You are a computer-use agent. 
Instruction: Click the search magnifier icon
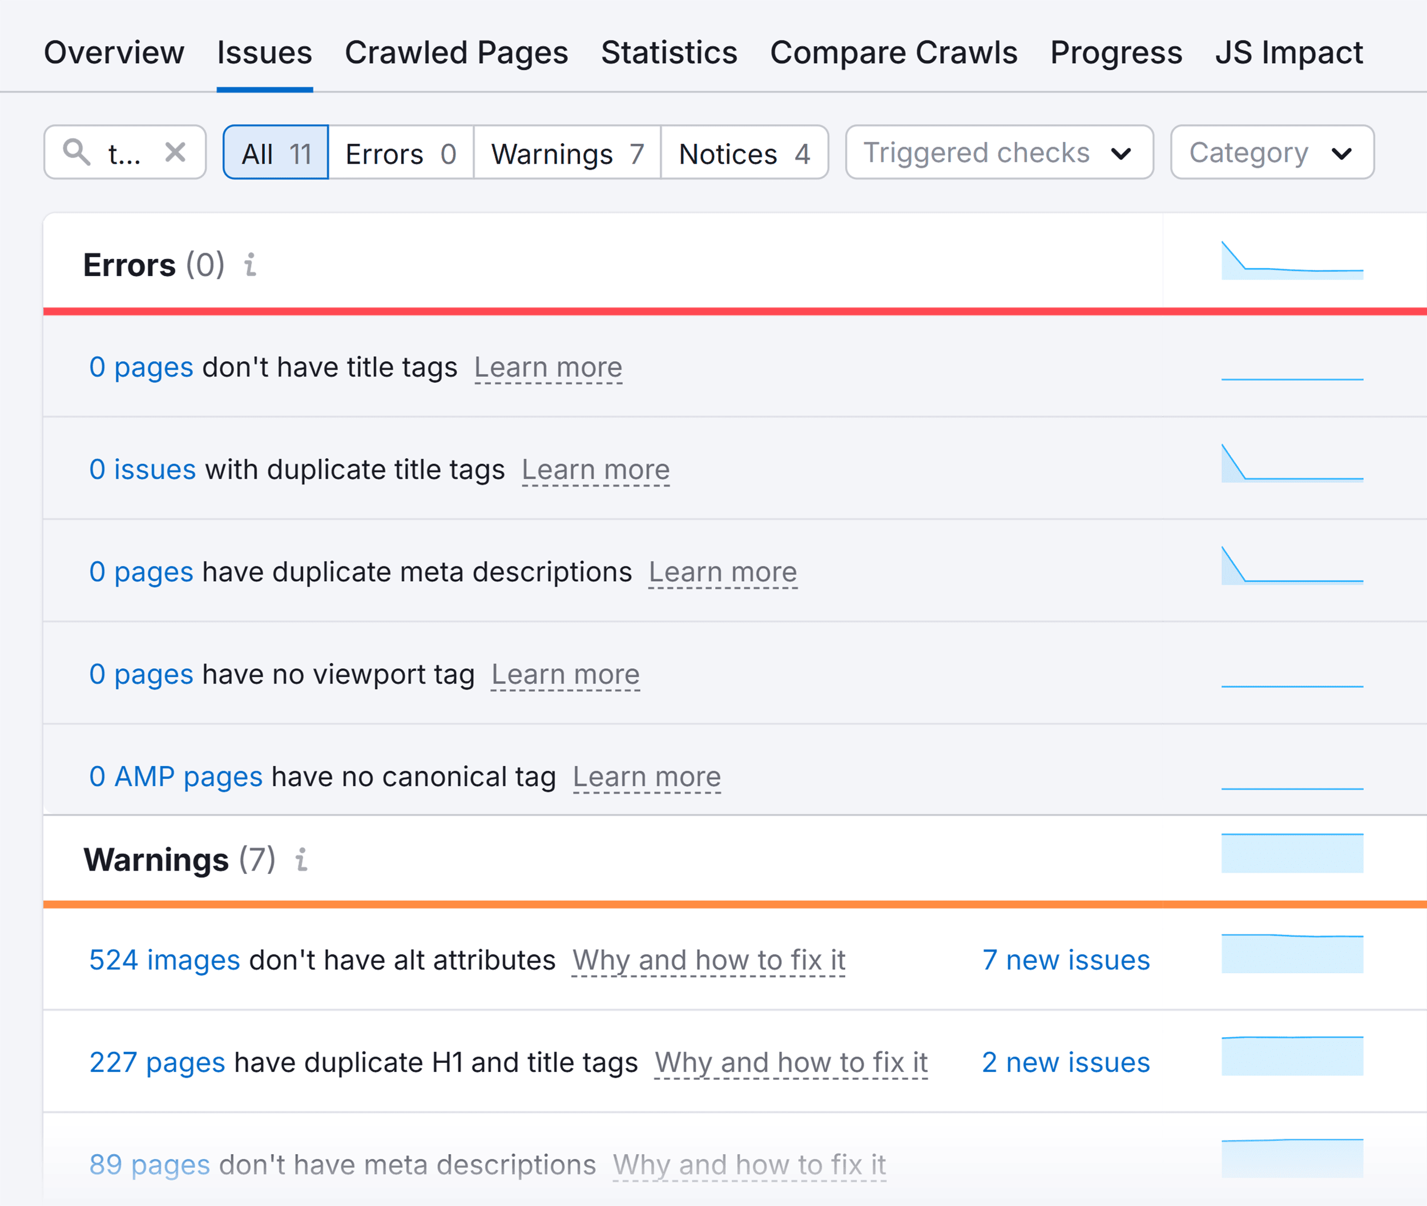click(x=76, y=152)
